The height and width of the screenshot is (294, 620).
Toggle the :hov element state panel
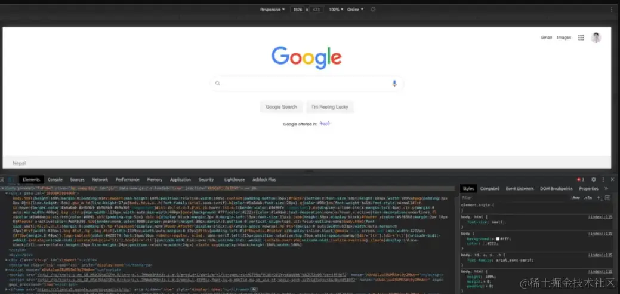click(x=576, y=197)
